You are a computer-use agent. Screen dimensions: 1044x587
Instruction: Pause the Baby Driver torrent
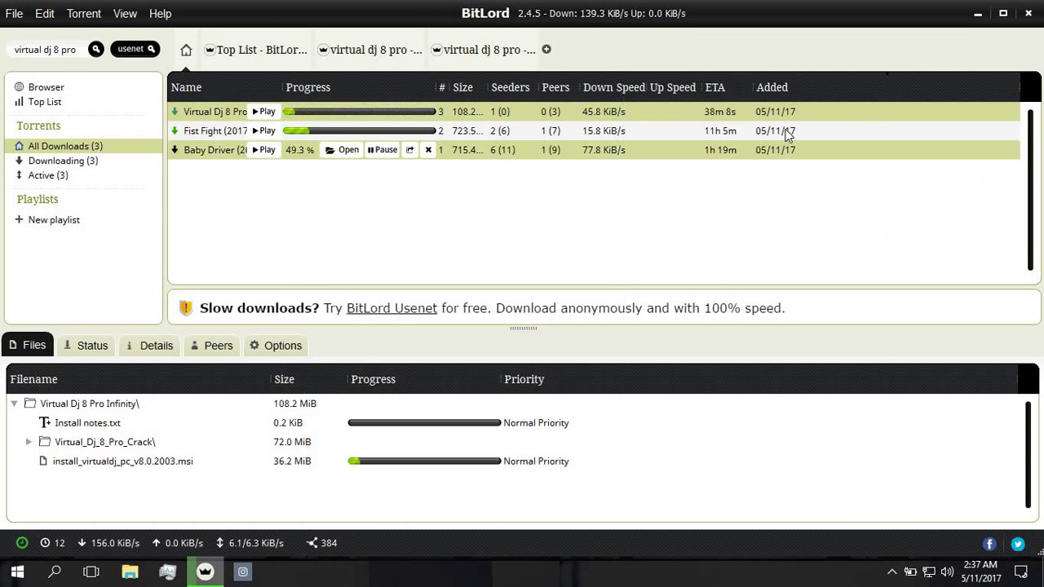pos(383,149)
